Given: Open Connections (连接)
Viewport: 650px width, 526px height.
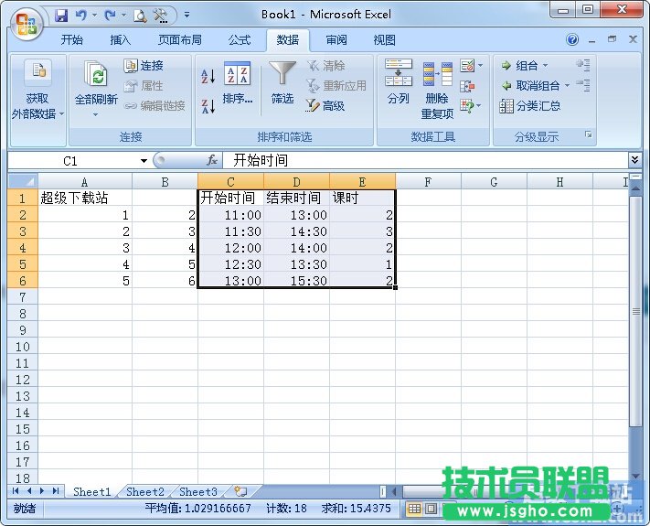Looking at the screenshot, I should coord(144,66).
